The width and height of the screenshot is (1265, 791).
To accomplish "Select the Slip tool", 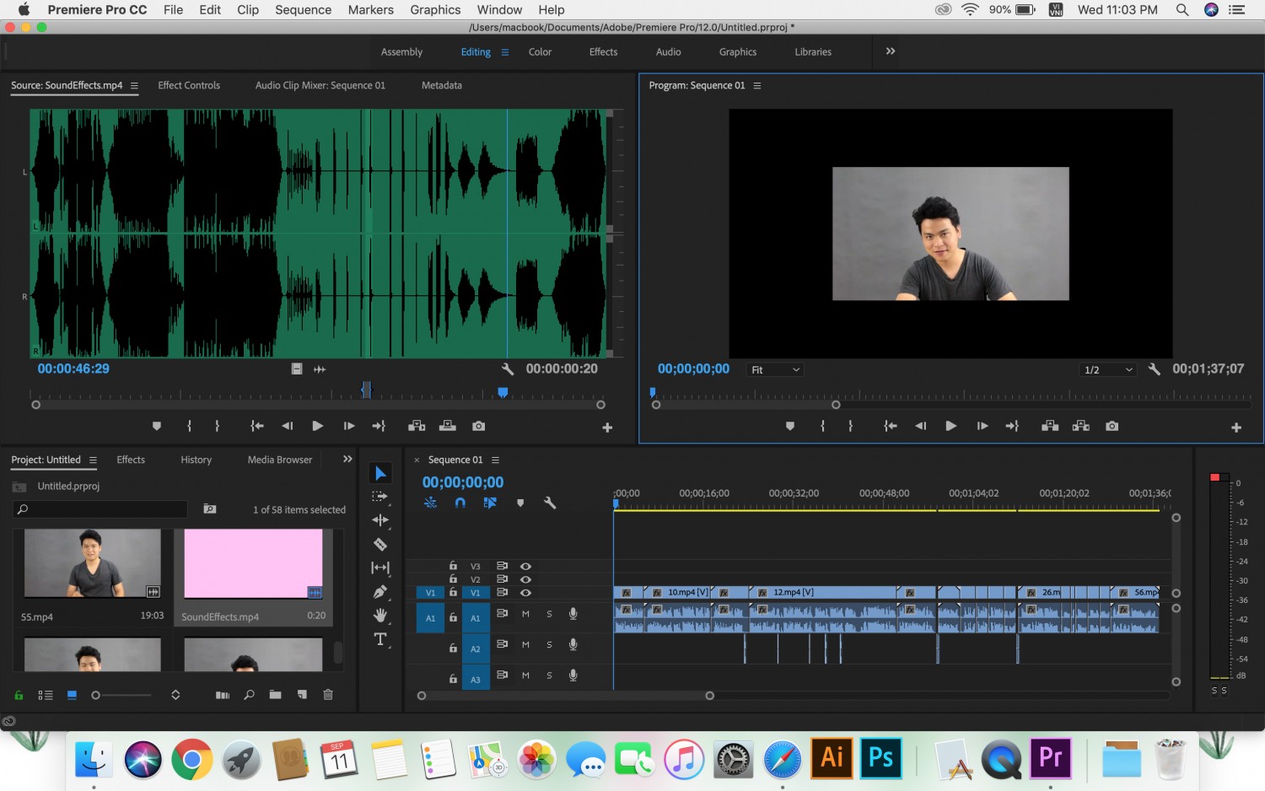I will click(380, 568).
